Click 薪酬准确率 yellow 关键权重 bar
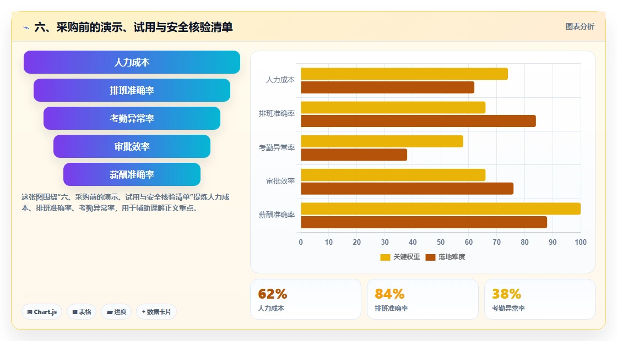 tap(441, 208)
